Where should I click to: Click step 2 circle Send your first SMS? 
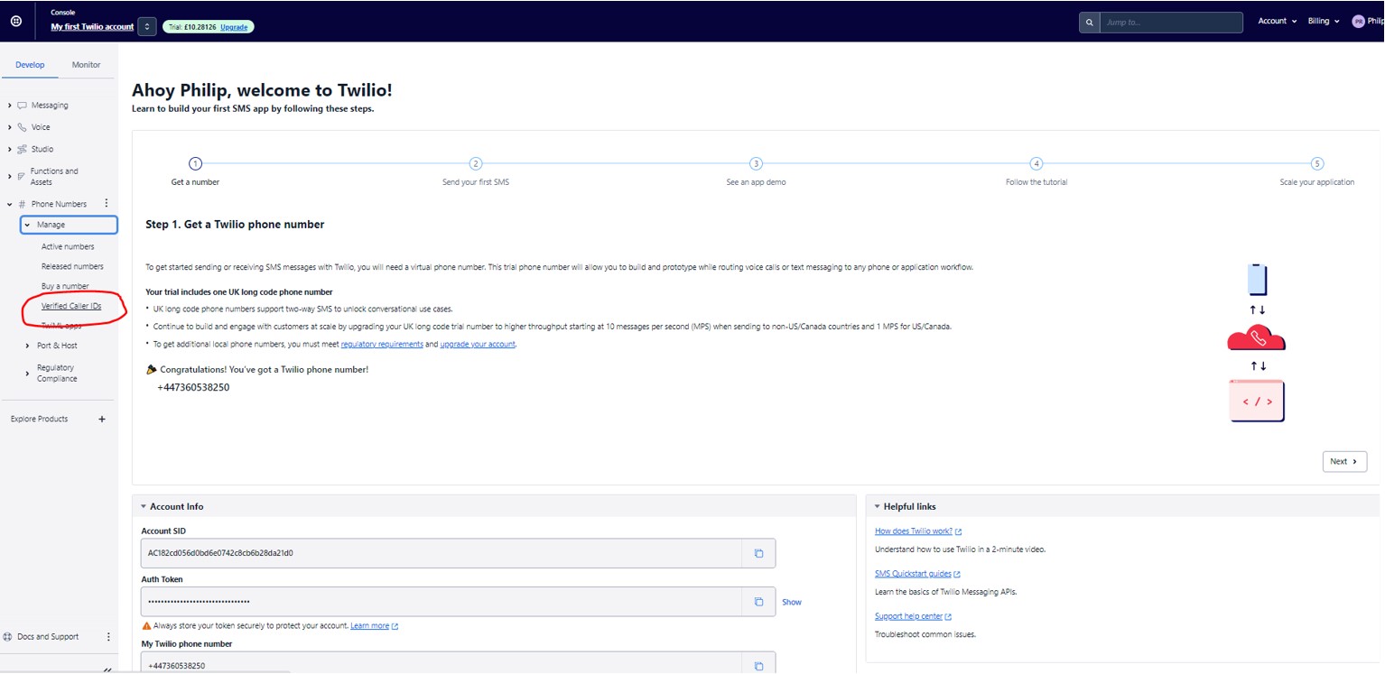pos(476,163)
